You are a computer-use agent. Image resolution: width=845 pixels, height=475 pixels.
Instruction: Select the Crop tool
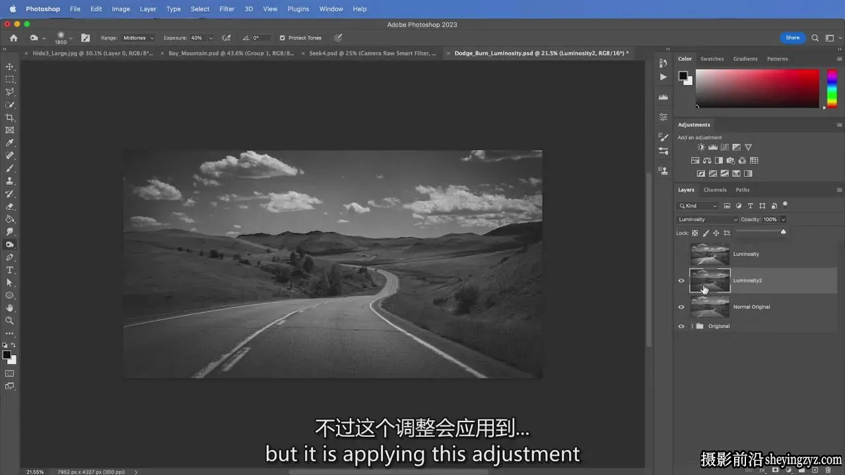10,117
